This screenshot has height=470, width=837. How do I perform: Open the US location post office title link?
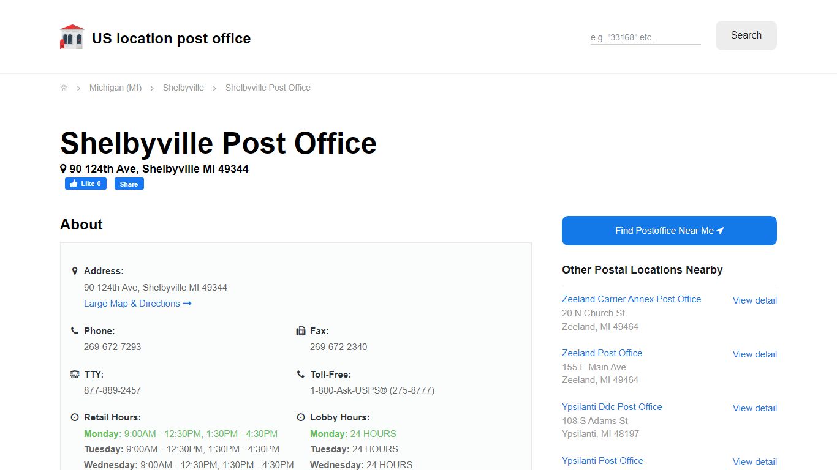click(x=172, y=39)
